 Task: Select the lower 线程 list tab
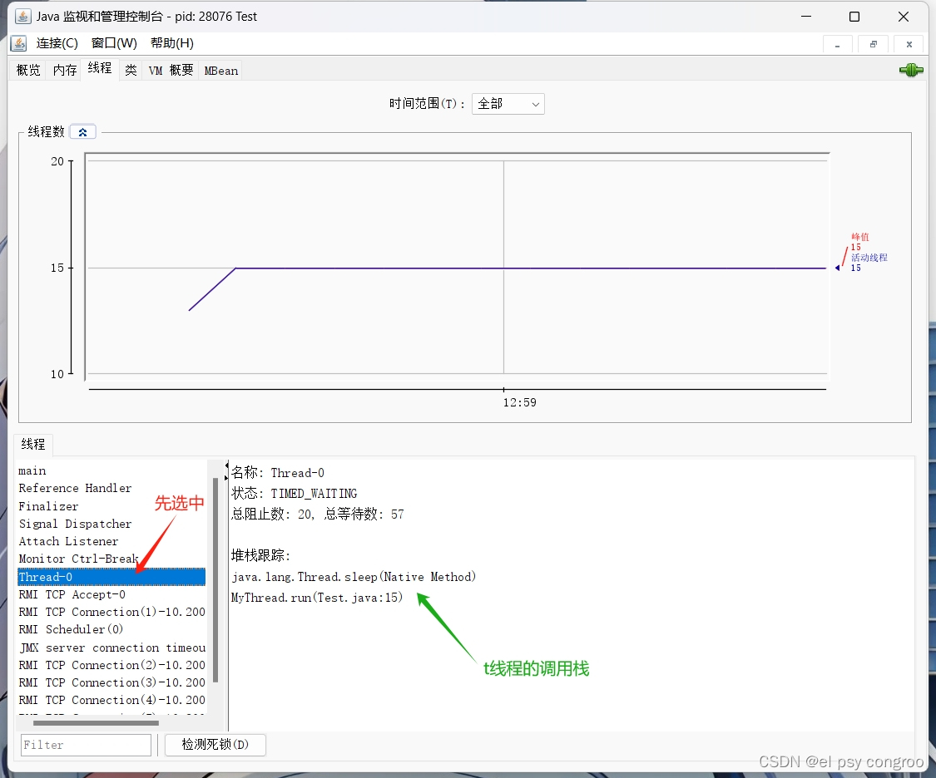click(33, 444)
